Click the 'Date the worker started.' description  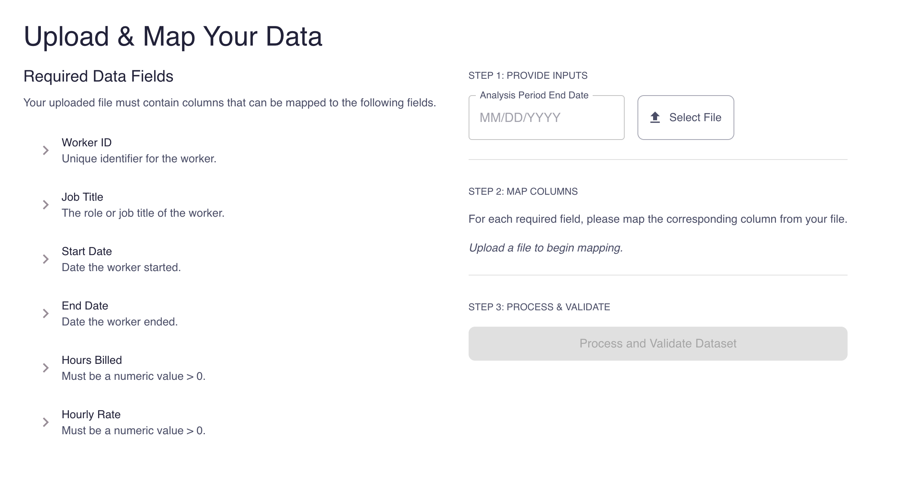(121, 267)
